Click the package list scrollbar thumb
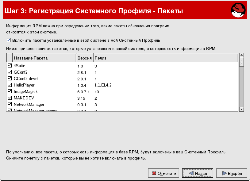 [241, 62]
